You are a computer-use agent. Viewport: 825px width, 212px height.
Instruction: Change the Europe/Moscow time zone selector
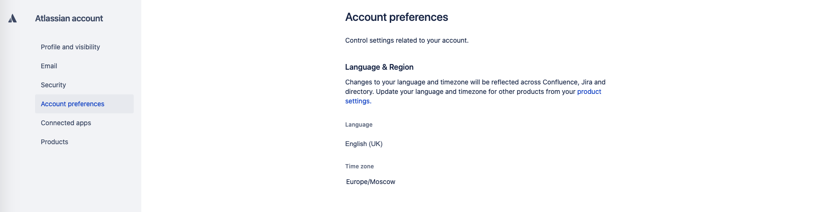coord(370,182)
